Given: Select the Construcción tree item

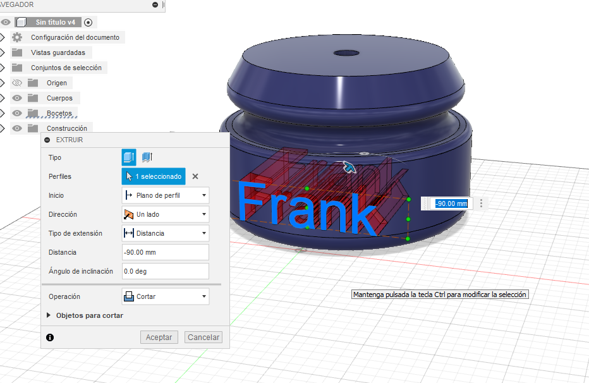Looking at the screenshot, I should 67,128.
